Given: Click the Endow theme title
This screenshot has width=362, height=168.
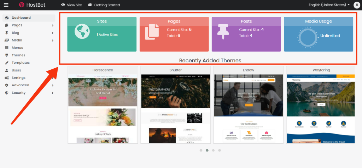Looking at the screenshot, I should point(249,70).
